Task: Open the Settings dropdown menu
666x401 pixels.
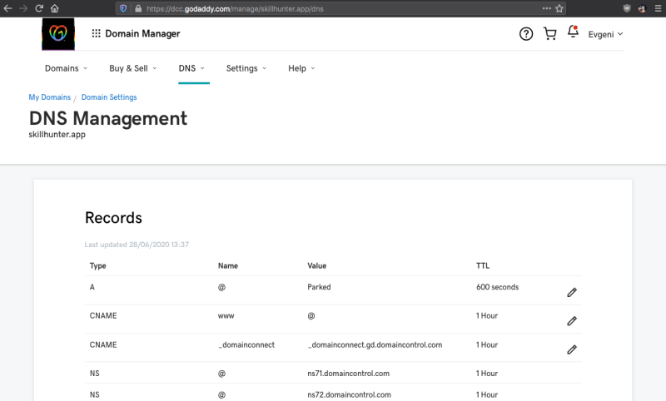Action: (x=246, y=68)
